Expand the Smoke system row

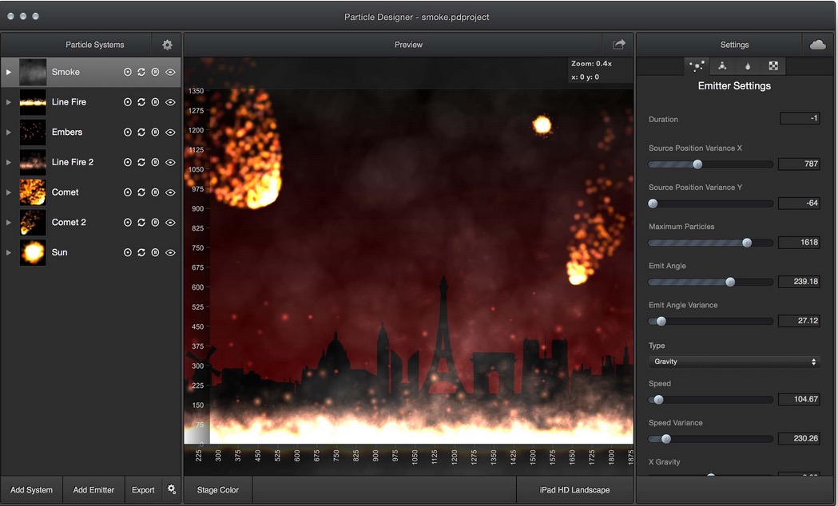pyautogui.click(x=9, y=72)
